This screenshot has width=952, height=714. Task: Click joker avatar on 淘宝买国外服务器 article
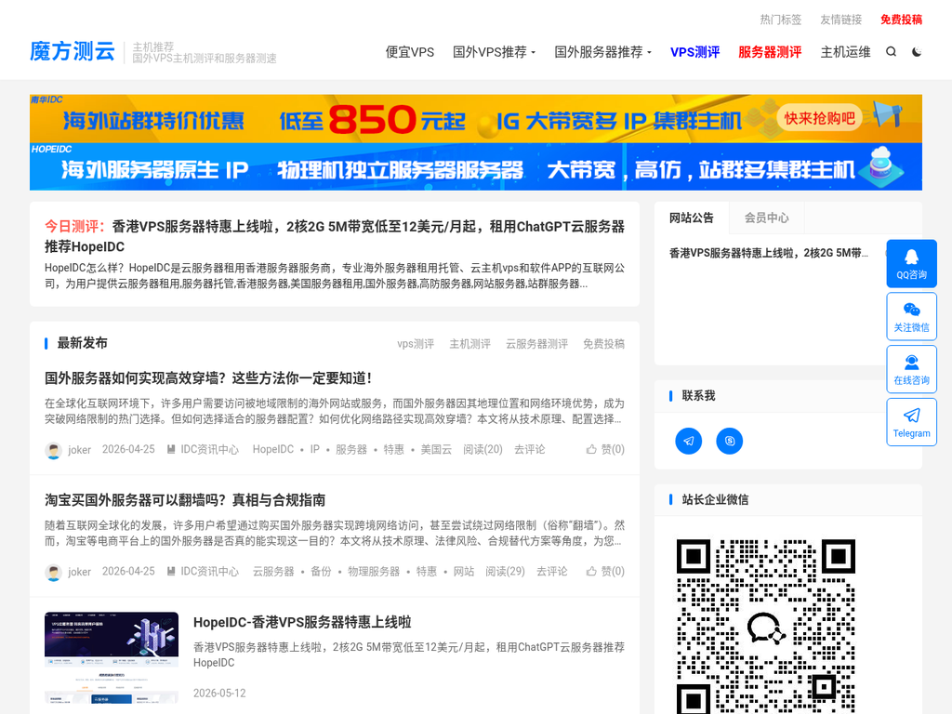(x=53, y=572)
